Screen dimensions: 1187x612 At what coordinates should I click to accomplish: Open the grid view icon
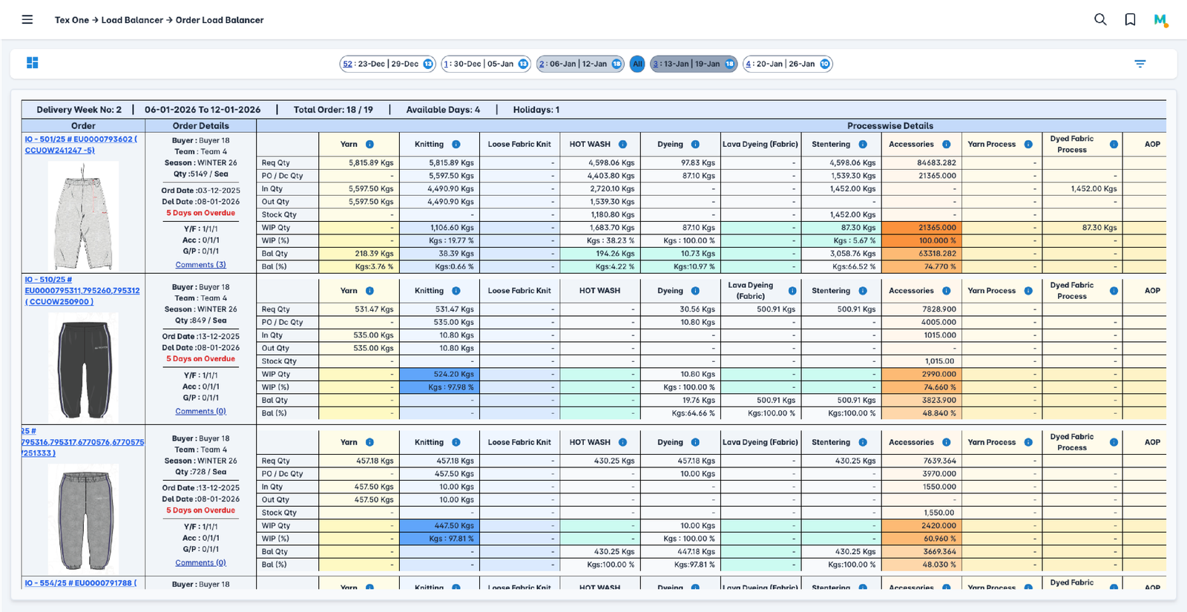pyautogui.click(x=33, y=63)
